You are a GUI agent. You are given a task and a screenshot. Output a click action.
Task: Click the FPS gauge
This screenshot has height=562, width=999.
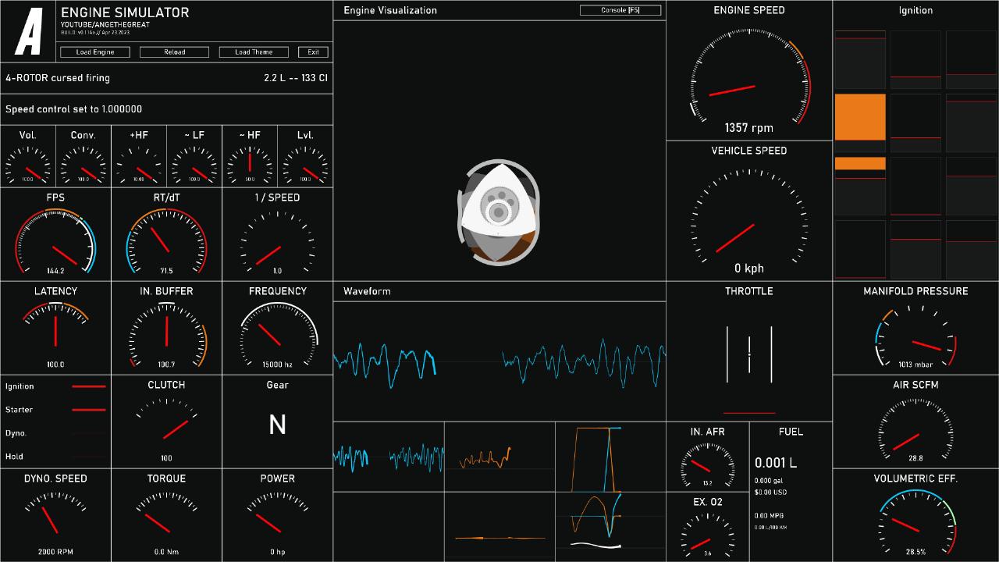55,244
